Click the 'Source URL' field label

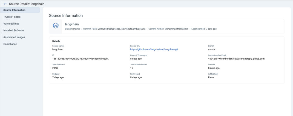[135, 46]
